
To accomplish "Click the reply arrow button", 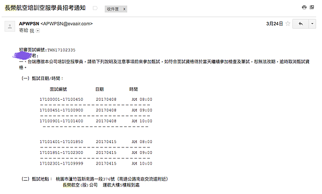I will coord(301,24).
